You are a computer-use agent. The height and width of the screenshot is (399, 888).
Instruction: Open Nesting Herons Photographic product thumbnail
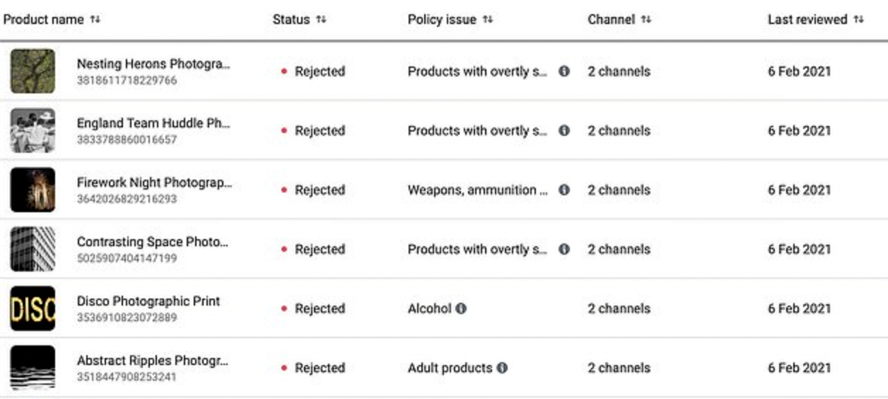pyautogui.click(x=33, y=71)
